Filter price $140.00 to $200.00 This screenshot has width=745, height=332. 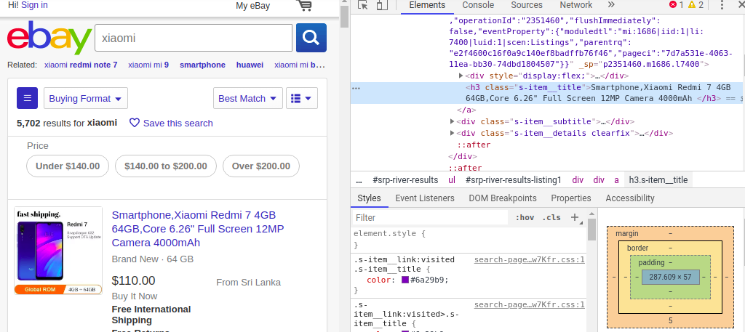tap(166, 166)
